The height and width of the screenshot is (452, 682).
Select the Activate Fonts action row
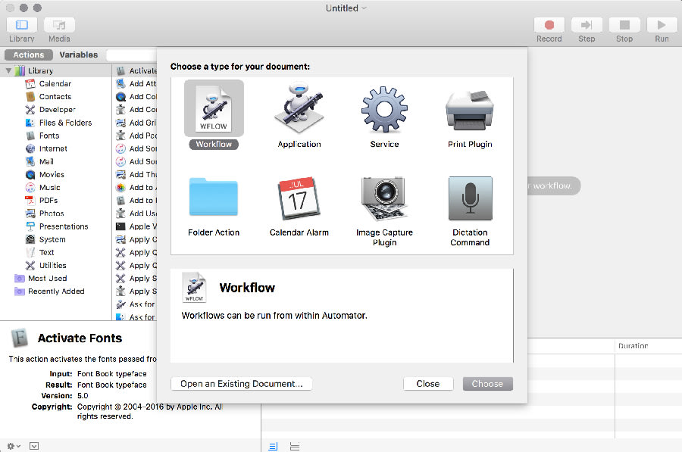(x=135, y=70)
